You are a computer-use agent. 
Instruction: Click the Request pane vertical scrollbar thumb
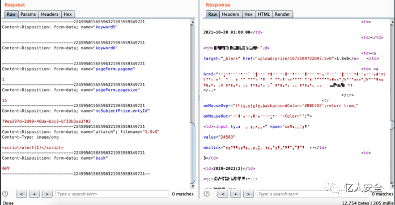tap(193, 153)
